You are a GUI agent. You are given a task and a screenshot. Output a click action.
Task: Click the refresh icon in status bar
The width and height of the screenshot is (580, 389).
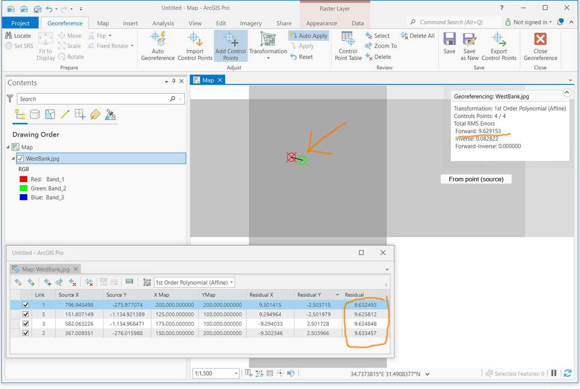[567, 373]
